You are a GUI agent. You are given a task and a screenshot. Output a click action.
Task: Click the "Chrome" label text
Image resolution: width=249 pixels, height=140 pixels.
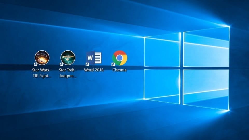point(119,70)
